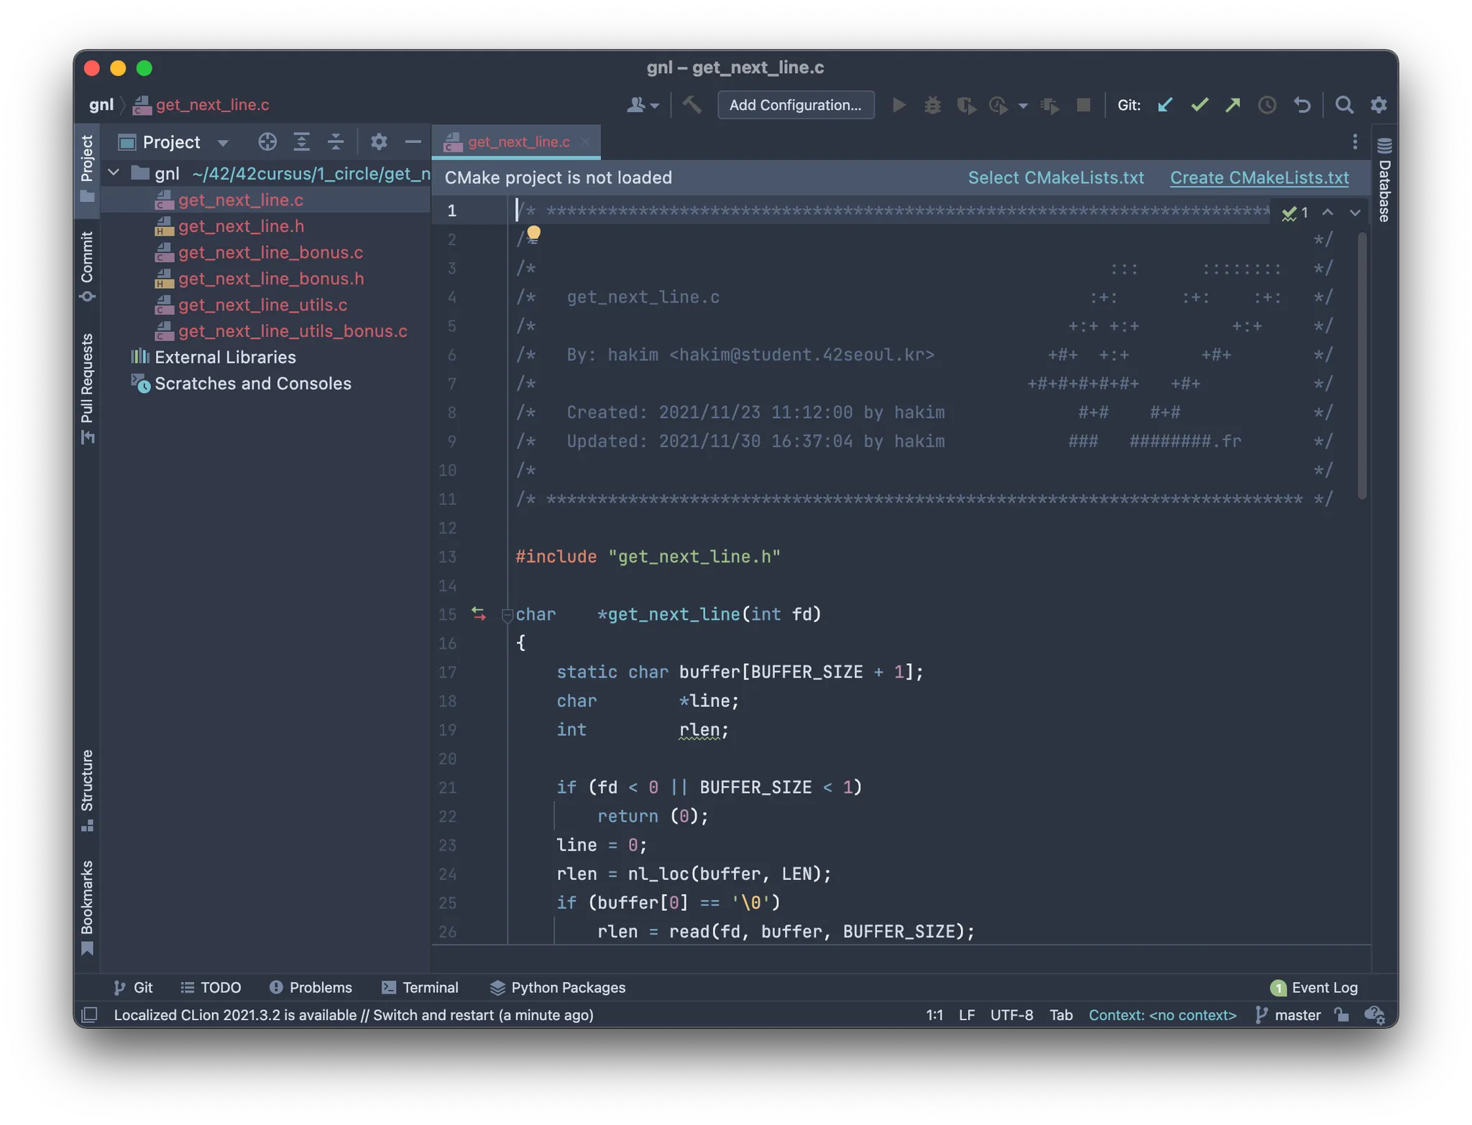Click the Git push arrow icon
Image resolution: width=1472 pixels, height=1125 pixels.
(1233, 105)
